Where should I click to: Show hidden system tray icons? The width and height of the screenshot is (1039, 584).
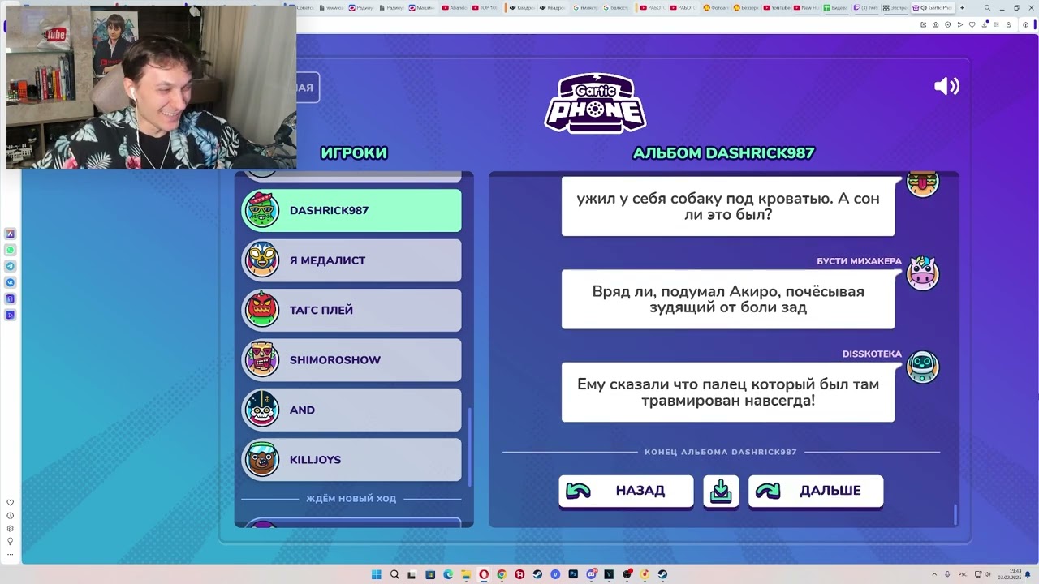click(x=934, y=574)
